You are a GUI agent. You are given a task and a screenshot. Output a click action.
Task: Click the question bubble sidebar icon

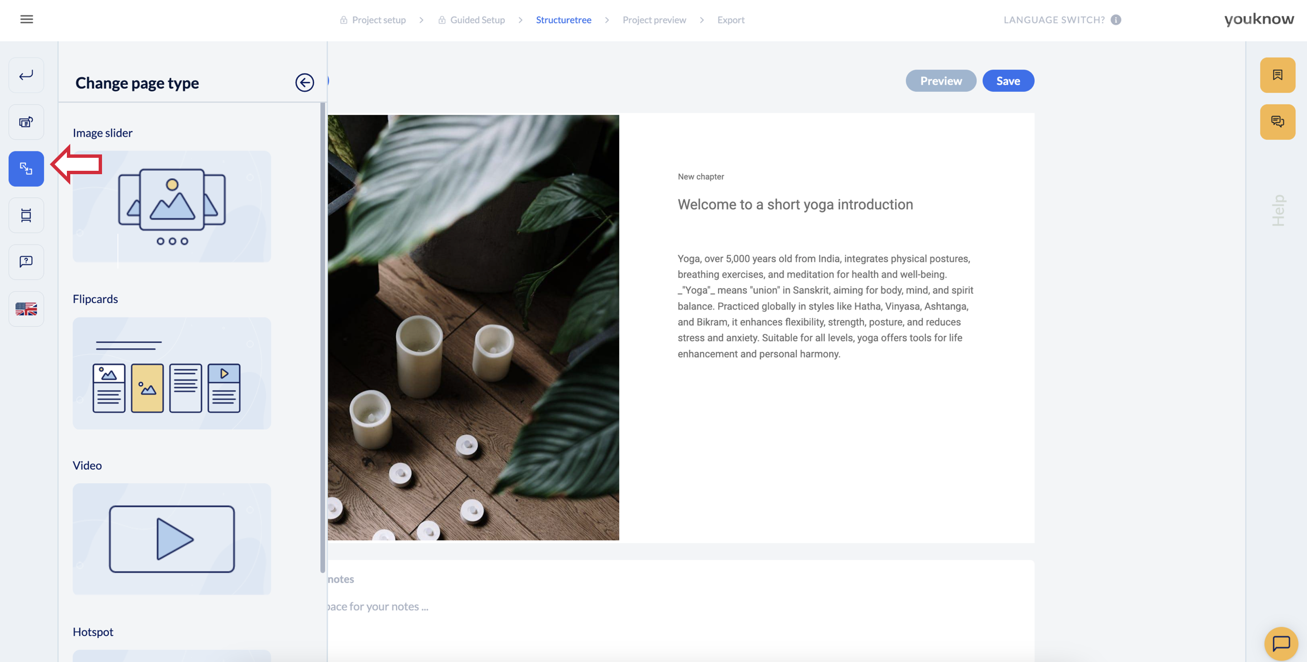click(x=26, y=262)
